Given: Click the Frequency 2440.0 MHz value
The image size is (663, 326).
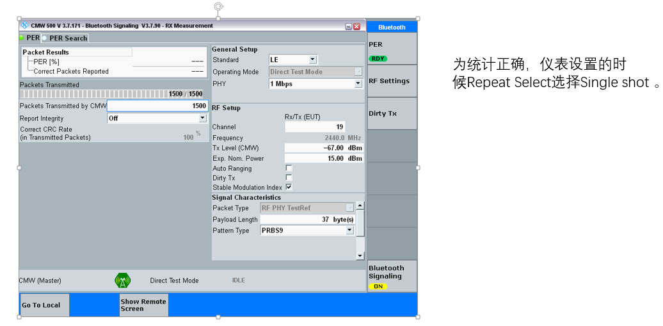Looking at the screenshot, I should coord(343,138).
